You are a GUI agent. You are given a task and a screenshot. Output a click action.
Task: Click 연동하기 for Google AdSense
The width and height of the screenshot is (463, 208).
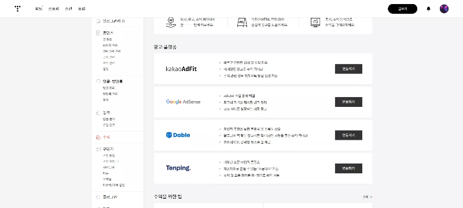[x=348, y=102]
